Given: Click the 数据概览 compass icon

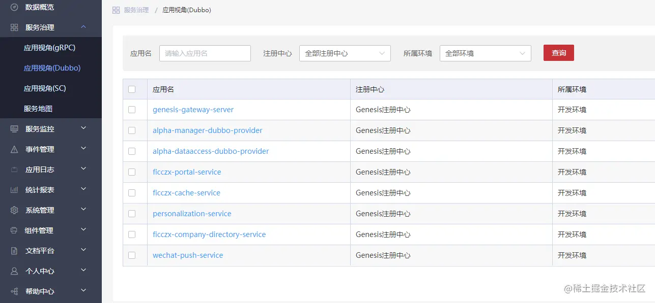Looking at the screenshot, I should point(14,7).
